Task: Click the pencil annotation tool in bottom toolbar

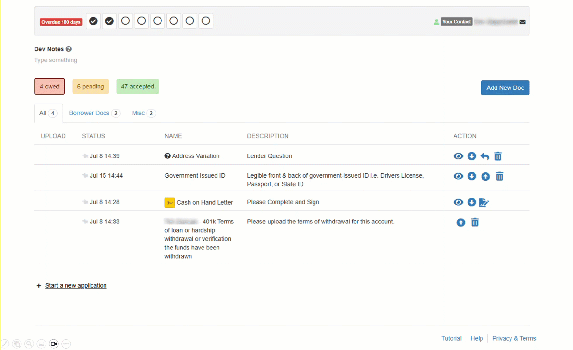Action: coord(5,344)
